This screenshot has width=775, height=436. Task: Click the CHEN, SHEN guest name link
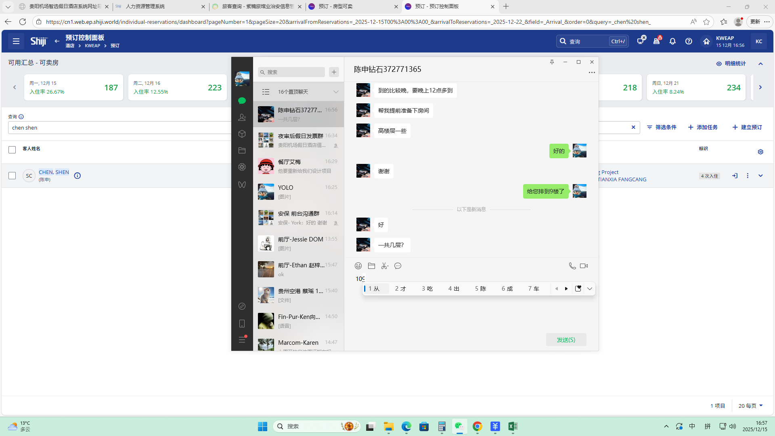54,172
